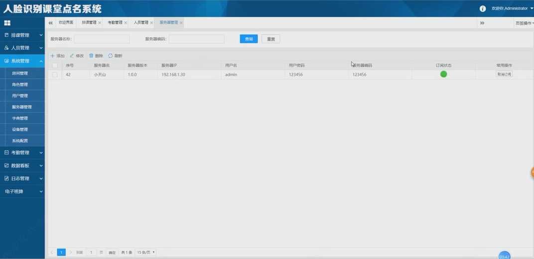Click the 查询 search button
This screenshot has height=259, width=534.
pyautogui.click(x=249, y=39)
